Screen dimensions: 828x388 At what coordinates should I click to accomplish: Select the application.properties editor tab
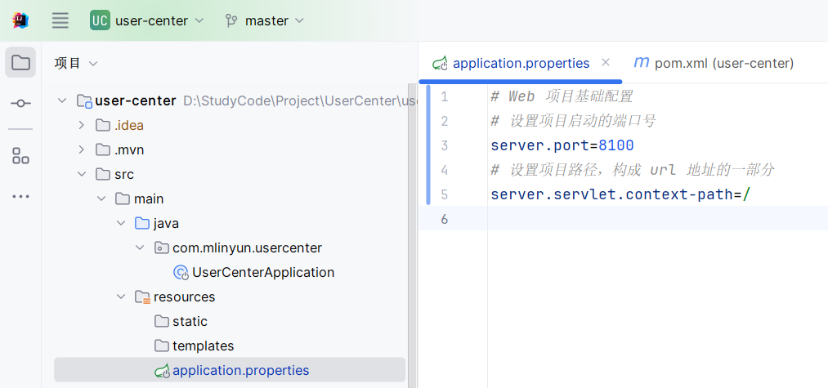click(520, 63)
